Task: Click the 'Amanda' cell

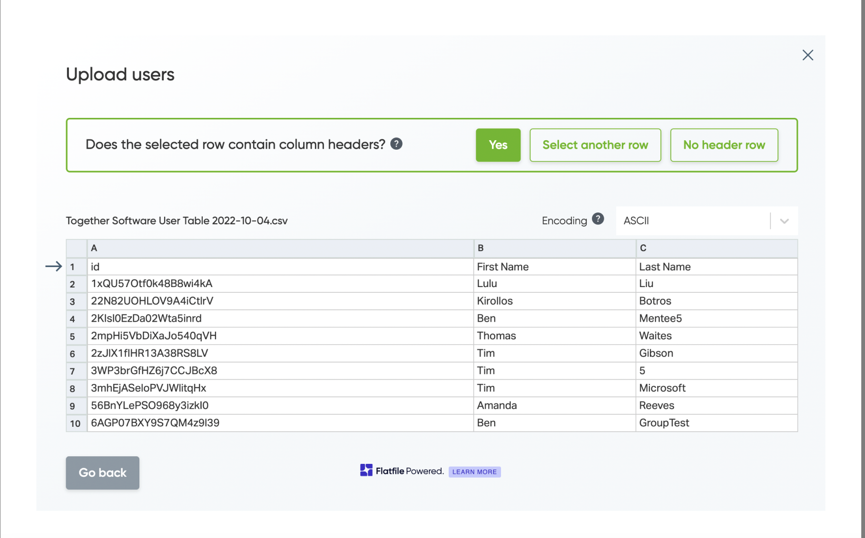Action: pos(554,406)
